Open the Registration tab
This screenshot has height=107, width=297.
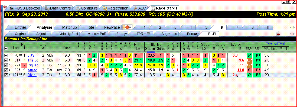click(115, 8)
